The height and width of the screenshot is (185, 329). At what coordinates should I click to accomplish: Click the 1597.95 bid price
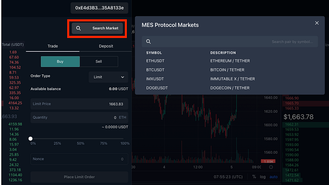[292, 139]
